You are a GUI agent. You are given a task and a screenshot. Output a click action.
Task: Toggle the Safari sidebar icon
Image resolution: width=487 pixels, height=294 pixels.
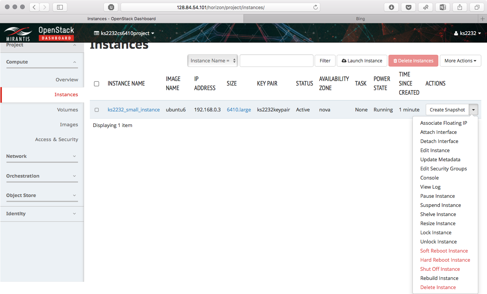coord(60,7)
